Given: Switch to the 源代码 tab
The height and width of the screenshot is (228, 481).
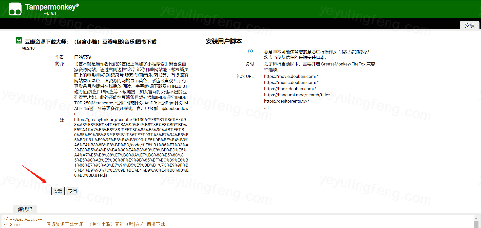Looking at the screenshot, I should [25, 209].
